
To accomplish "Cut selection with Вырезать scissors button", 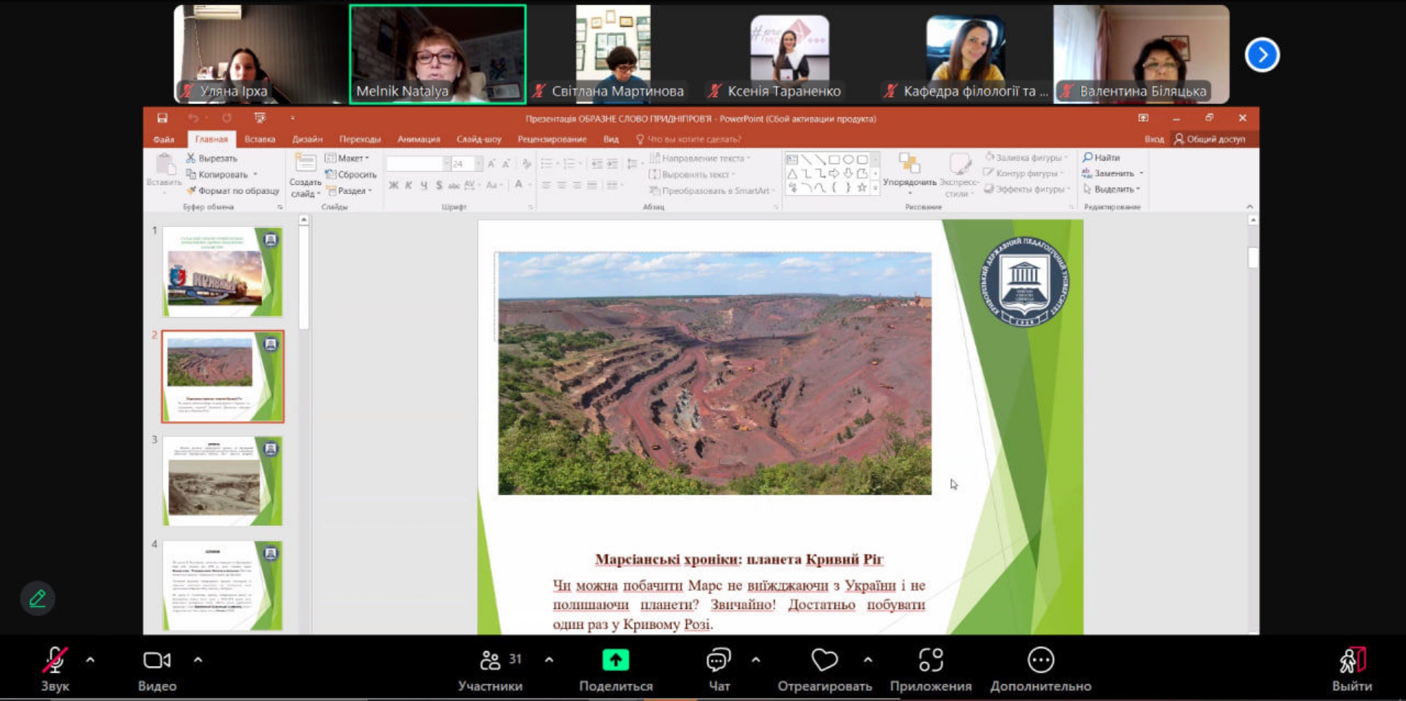I will click(212, 158).
